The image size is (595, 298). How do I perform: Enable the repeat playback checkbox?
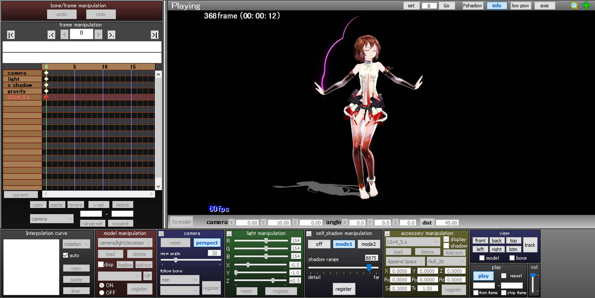pos(504,276)
